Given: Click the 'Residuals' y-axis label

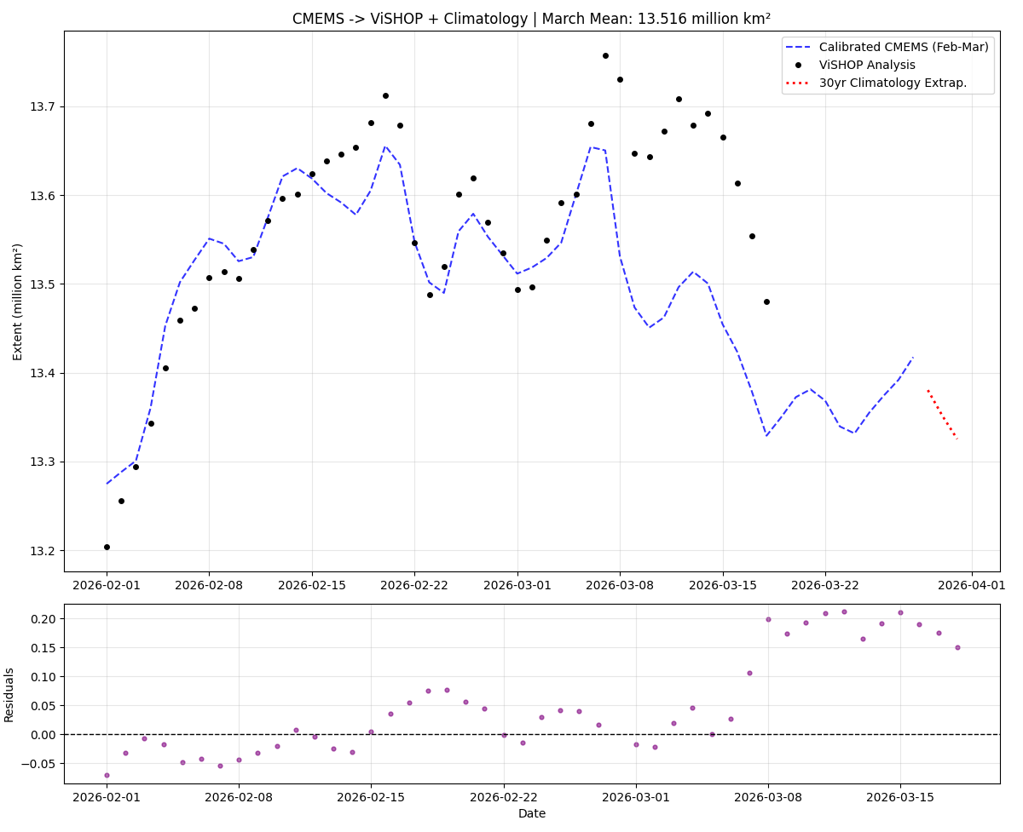Looking at the screenshot, I should pos(9,694).
